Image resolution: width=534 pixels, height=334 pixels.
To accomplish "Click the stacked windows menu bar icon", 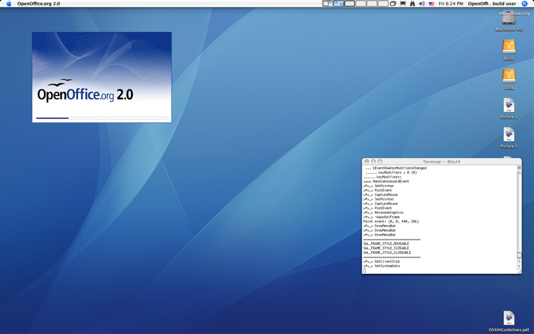I will click(392, 4).
